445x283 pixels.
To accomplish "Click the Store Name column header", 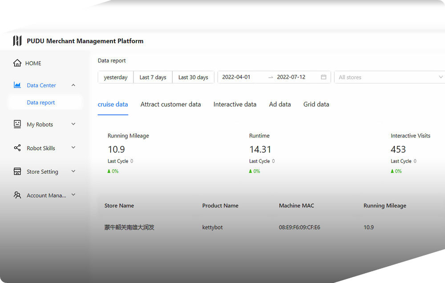I will tap(119, 206).
